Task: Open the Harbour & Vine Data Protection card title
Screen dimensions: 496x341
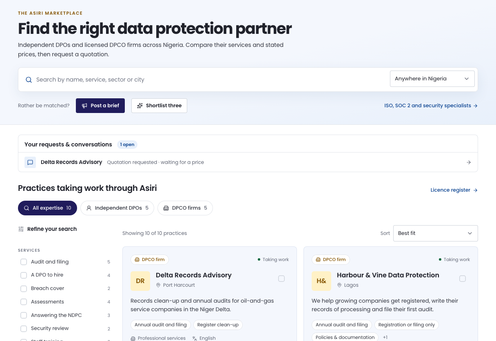Action: 388,275
